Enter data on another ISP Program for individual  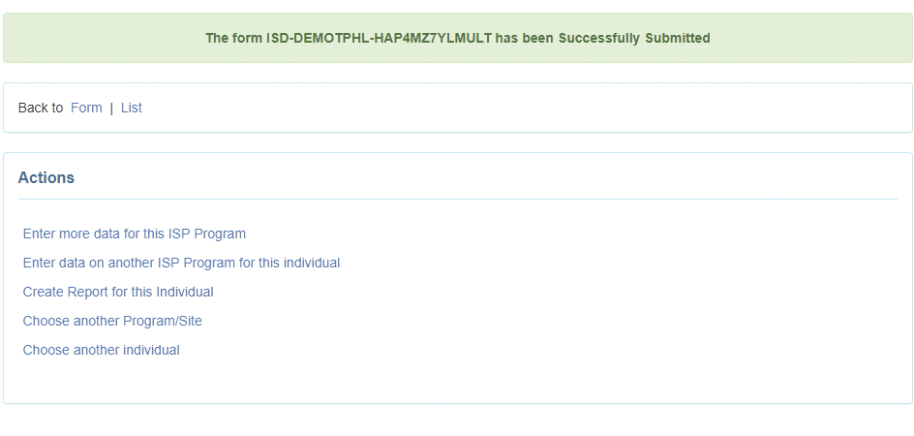[x=181, y=263]
